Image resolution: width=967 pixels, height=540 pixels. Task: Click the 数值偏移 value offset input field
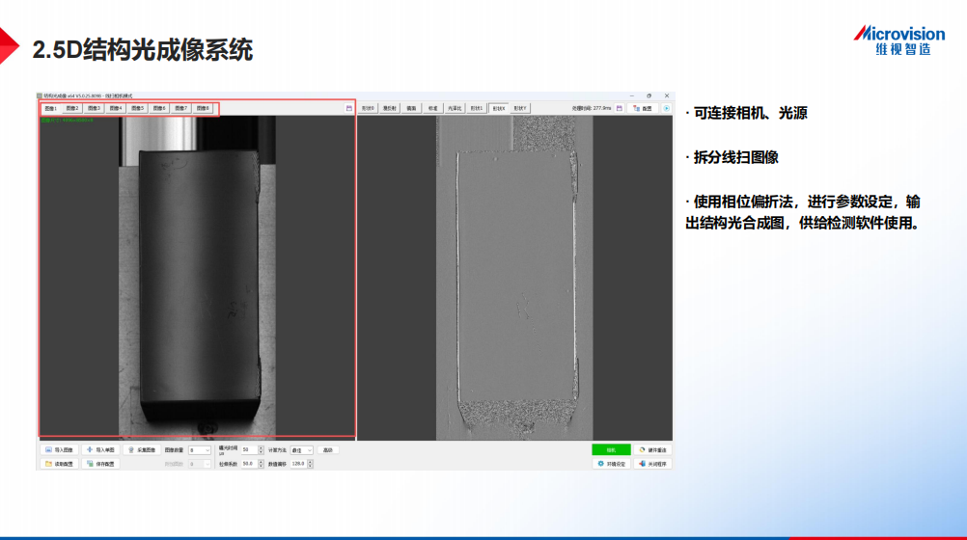point(299,464)
